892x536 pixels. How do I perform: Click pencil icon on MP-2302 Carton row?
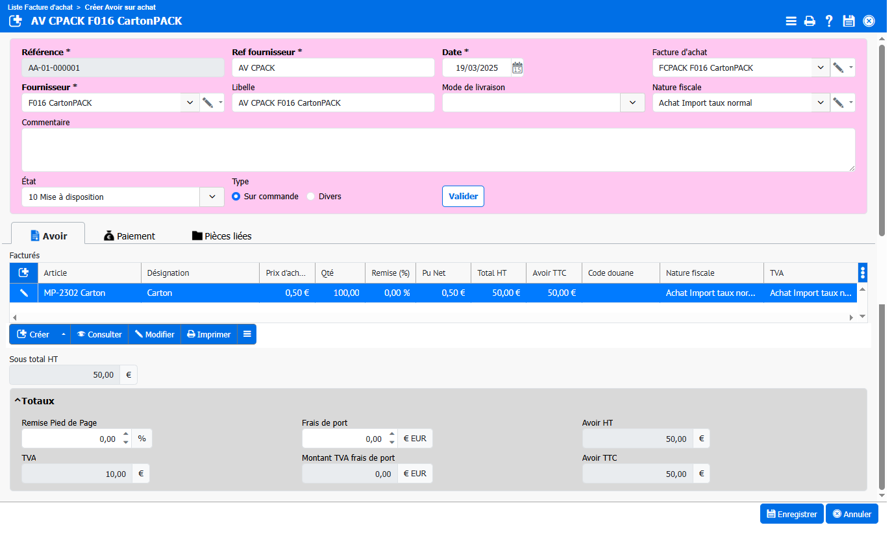pyautogui.click(x=24, y=293)
